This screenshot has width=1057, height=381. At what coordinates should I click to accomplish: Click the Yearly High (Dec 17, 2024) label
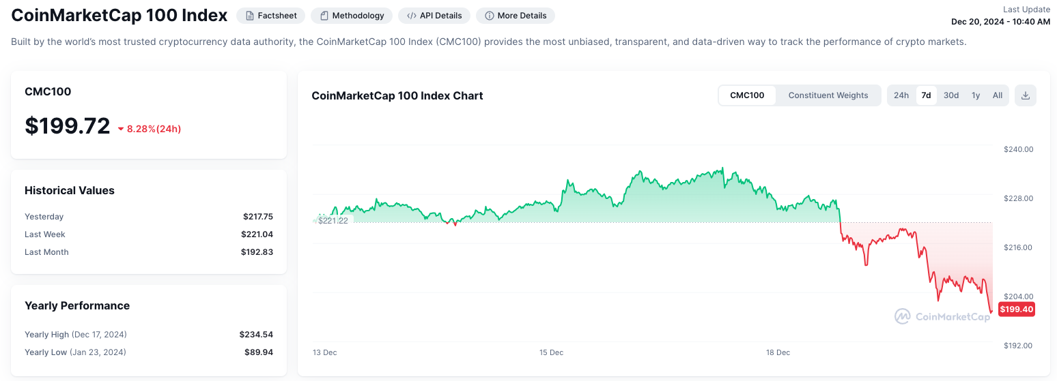point(76,335)
